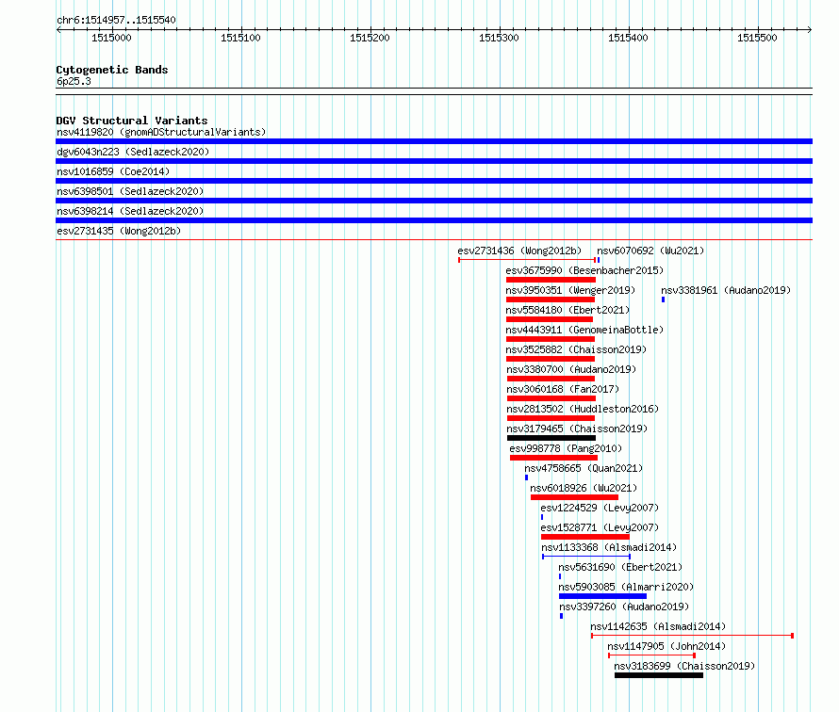Click ruler position 1515300

pyautogui.click(x=500, y=38)
